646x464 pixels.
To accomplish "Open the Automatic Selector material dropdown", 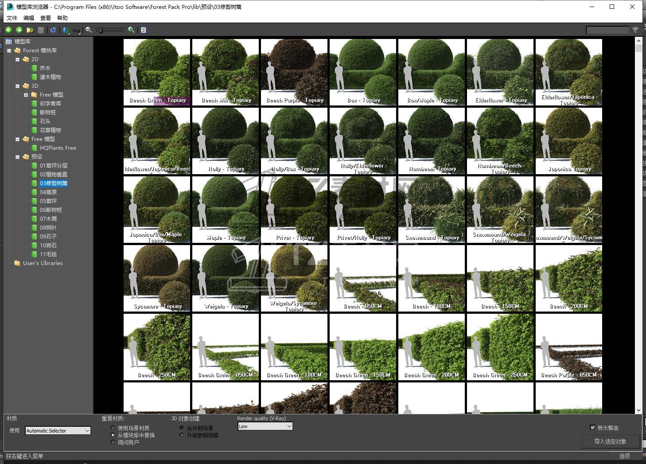I will 58,431.
